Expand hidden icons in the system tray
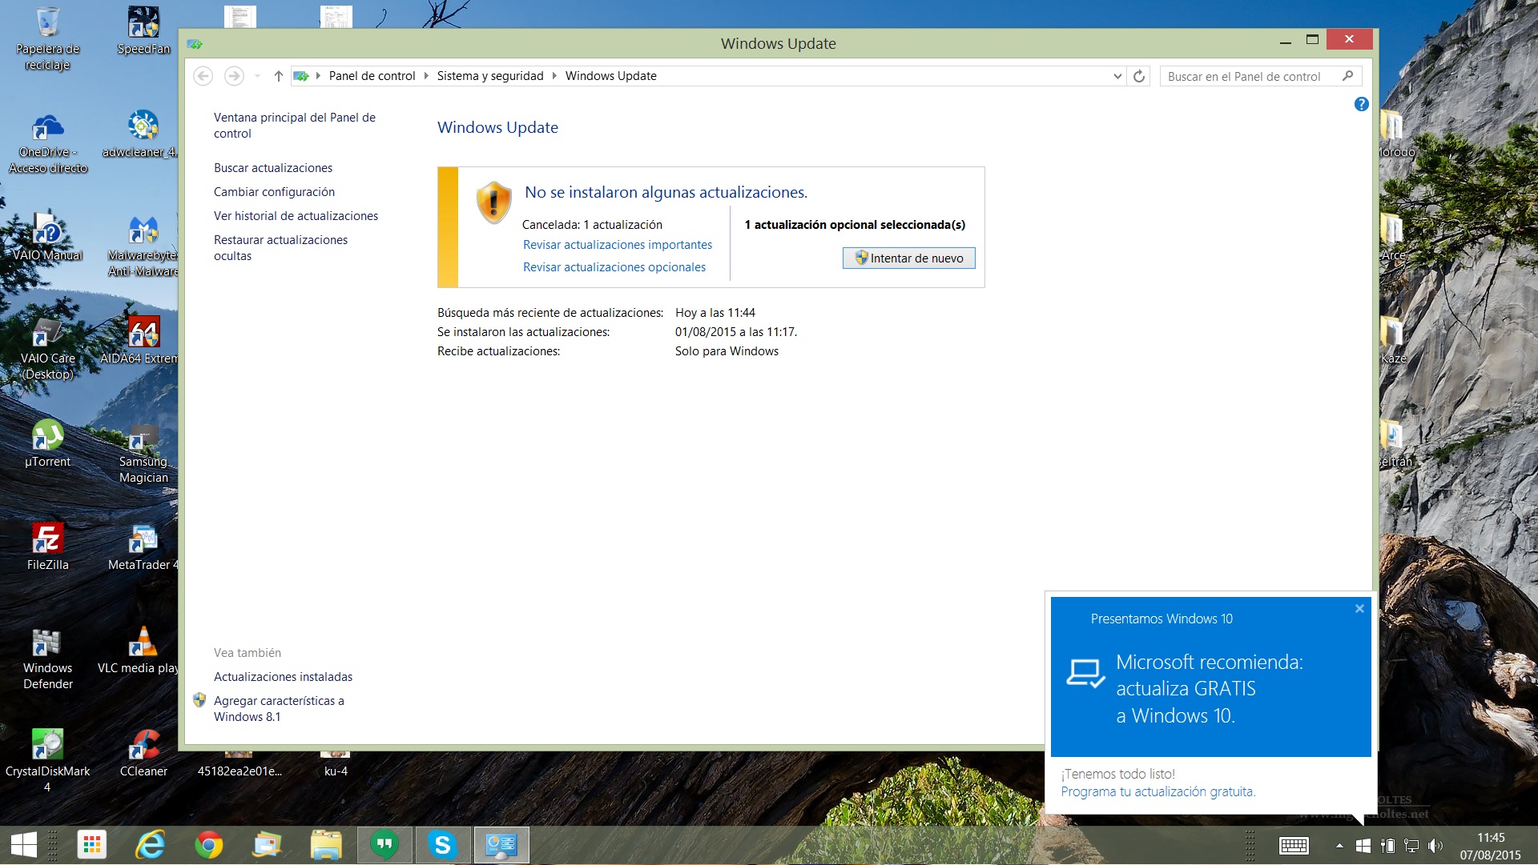Screen dimensions: 1538x865 pyautogui.click(x=1339, y=845)
